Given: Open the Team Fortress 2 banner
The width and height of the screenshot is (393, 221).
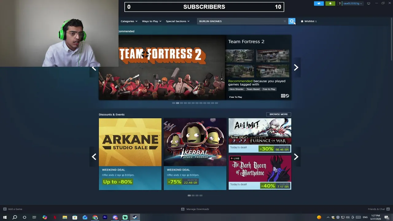Looking at the screenshot, I should tap(162, 68).
